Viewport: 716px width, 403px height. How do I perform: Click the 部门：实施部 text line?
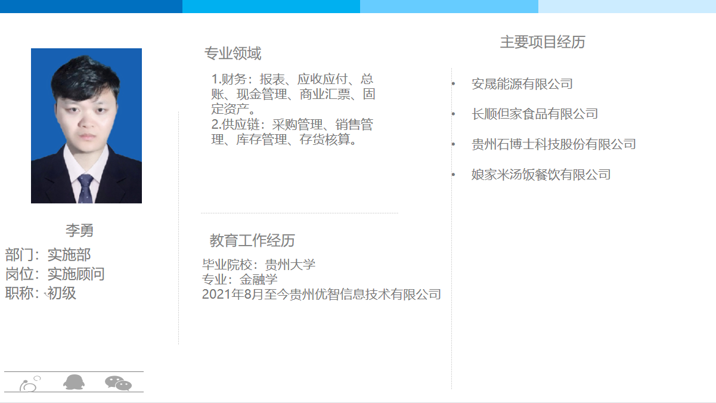tap(48, 255)
